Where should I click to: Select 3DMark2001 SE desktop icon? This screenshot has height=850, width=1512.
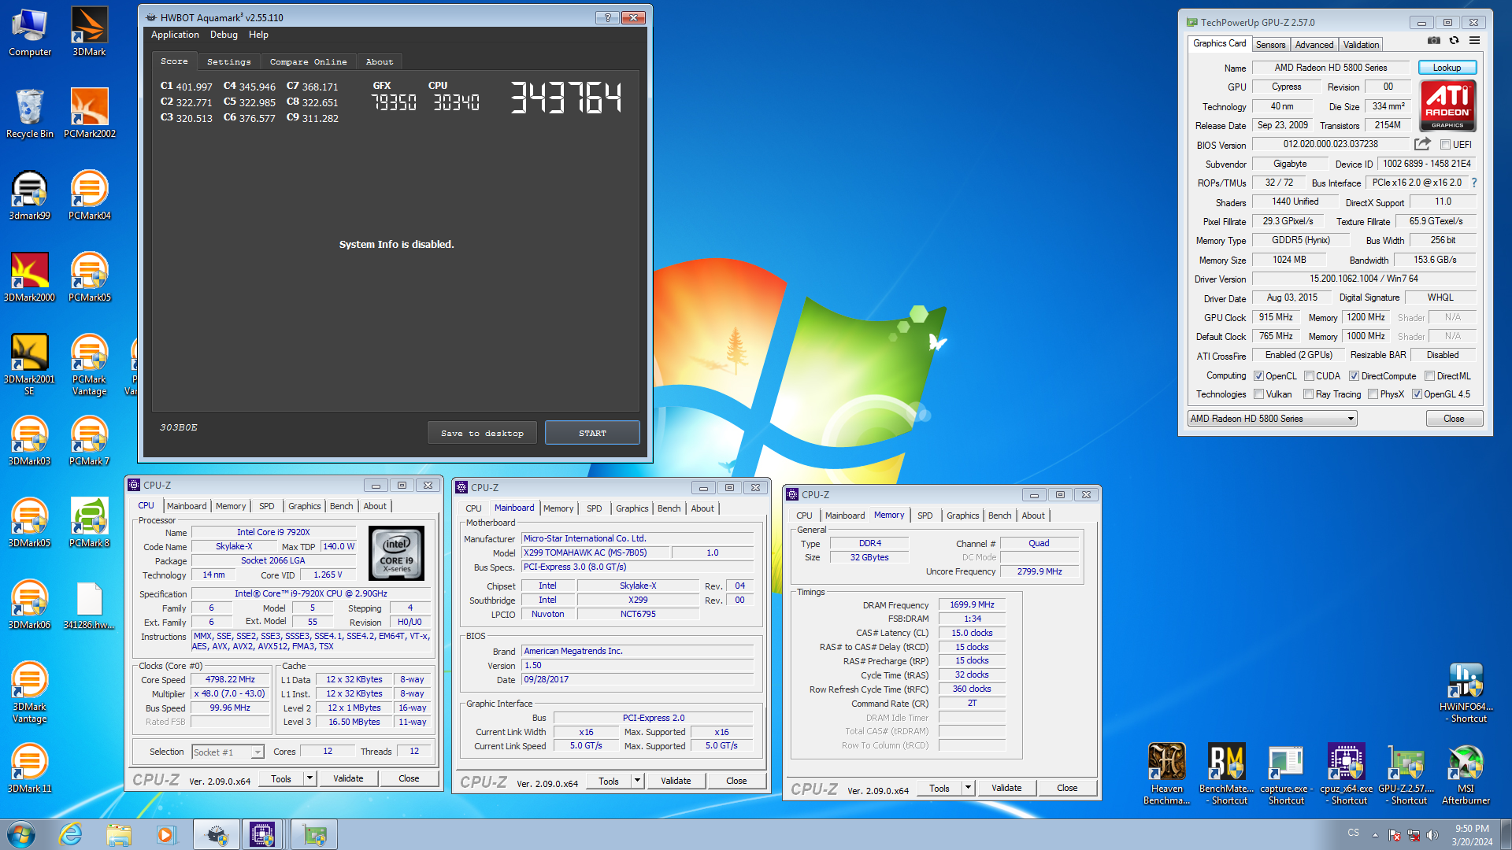tap(29, 362)
